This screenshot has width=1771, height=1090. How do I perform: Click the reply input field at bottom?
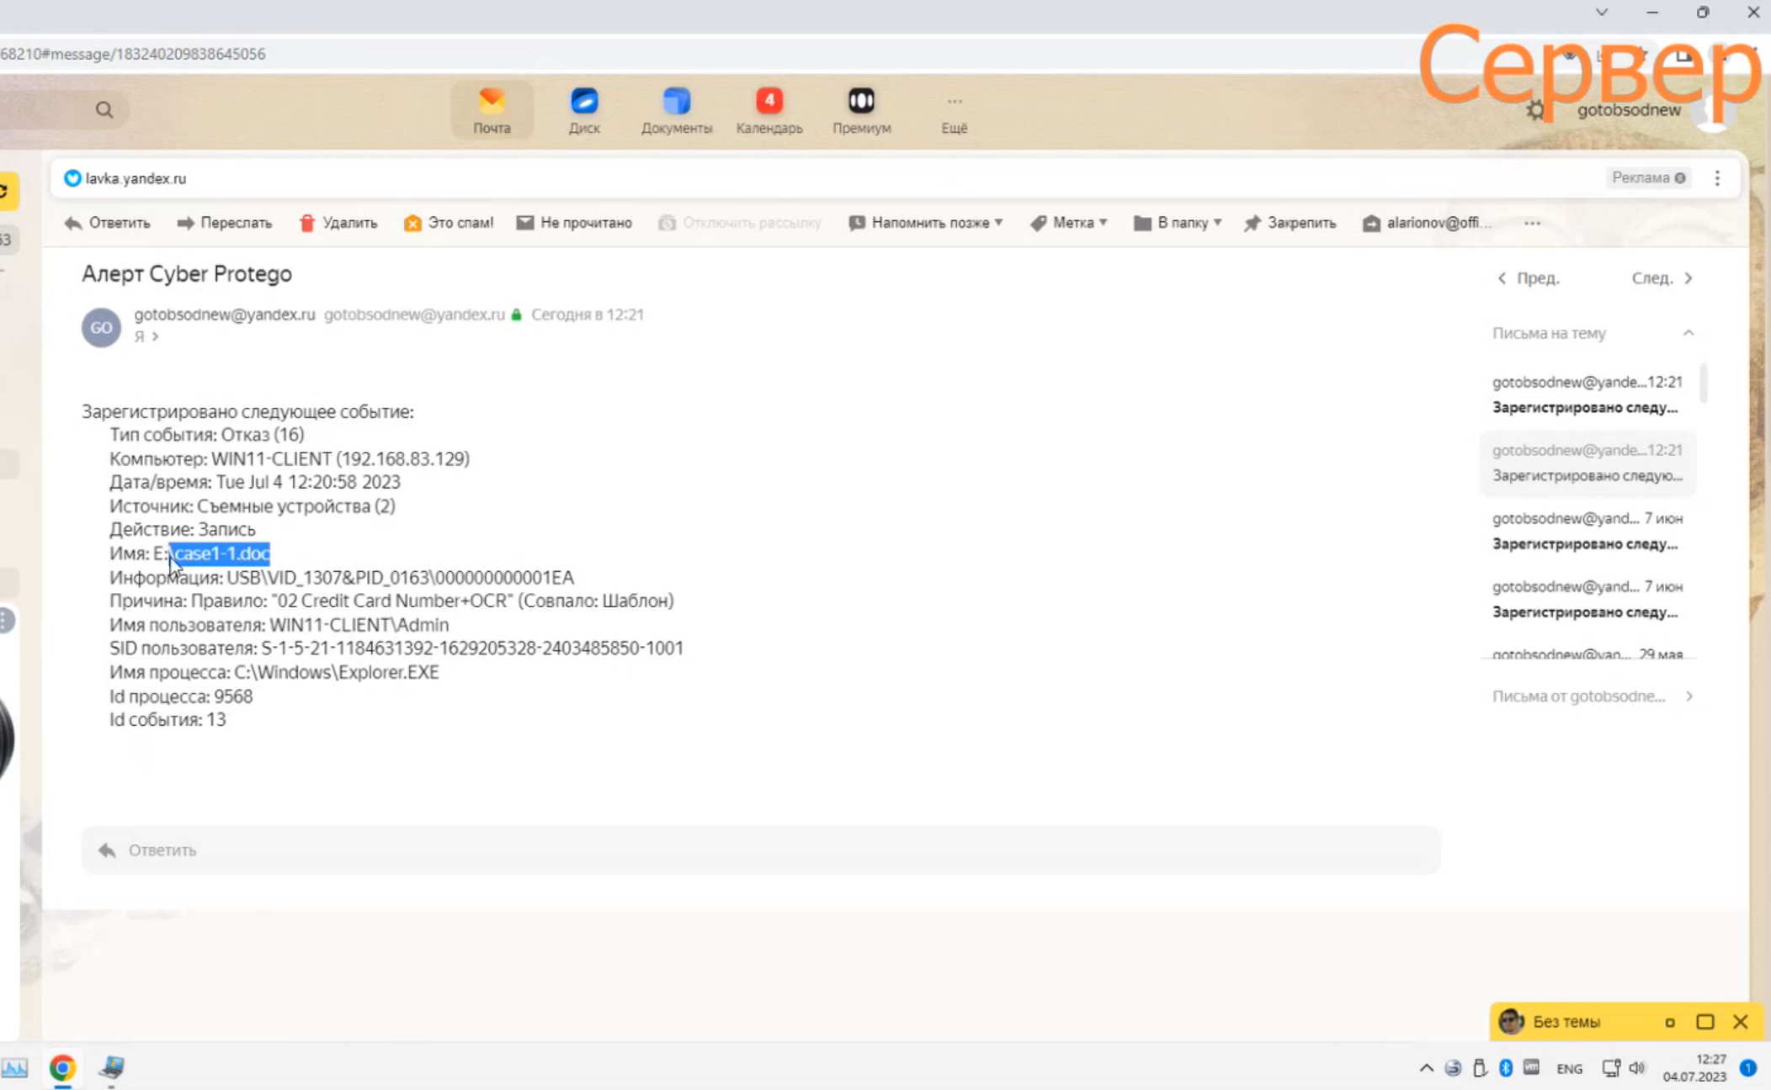tap(760, 850)
